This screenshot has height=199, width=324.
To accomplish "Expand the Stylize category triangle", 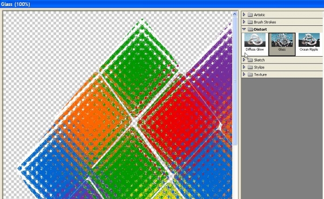I will [244, 67].
